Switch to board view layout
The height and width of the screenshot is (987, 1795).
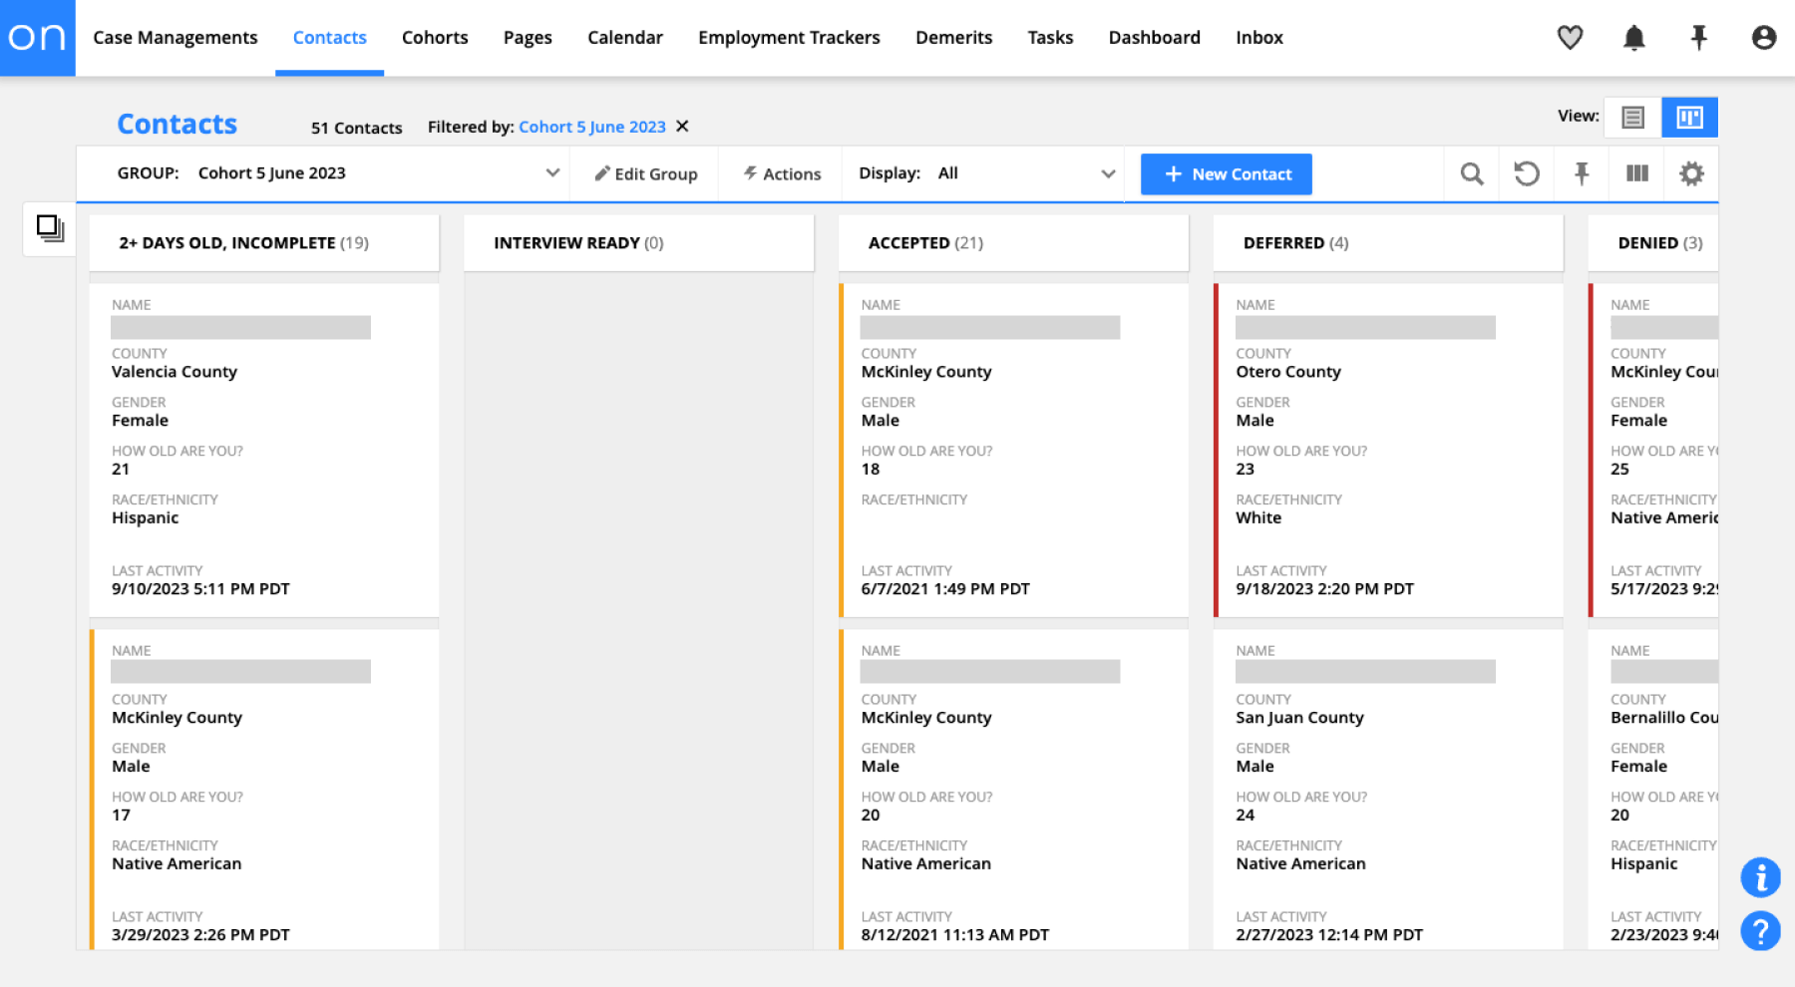pyautogui.click(x=1689, y=117)
